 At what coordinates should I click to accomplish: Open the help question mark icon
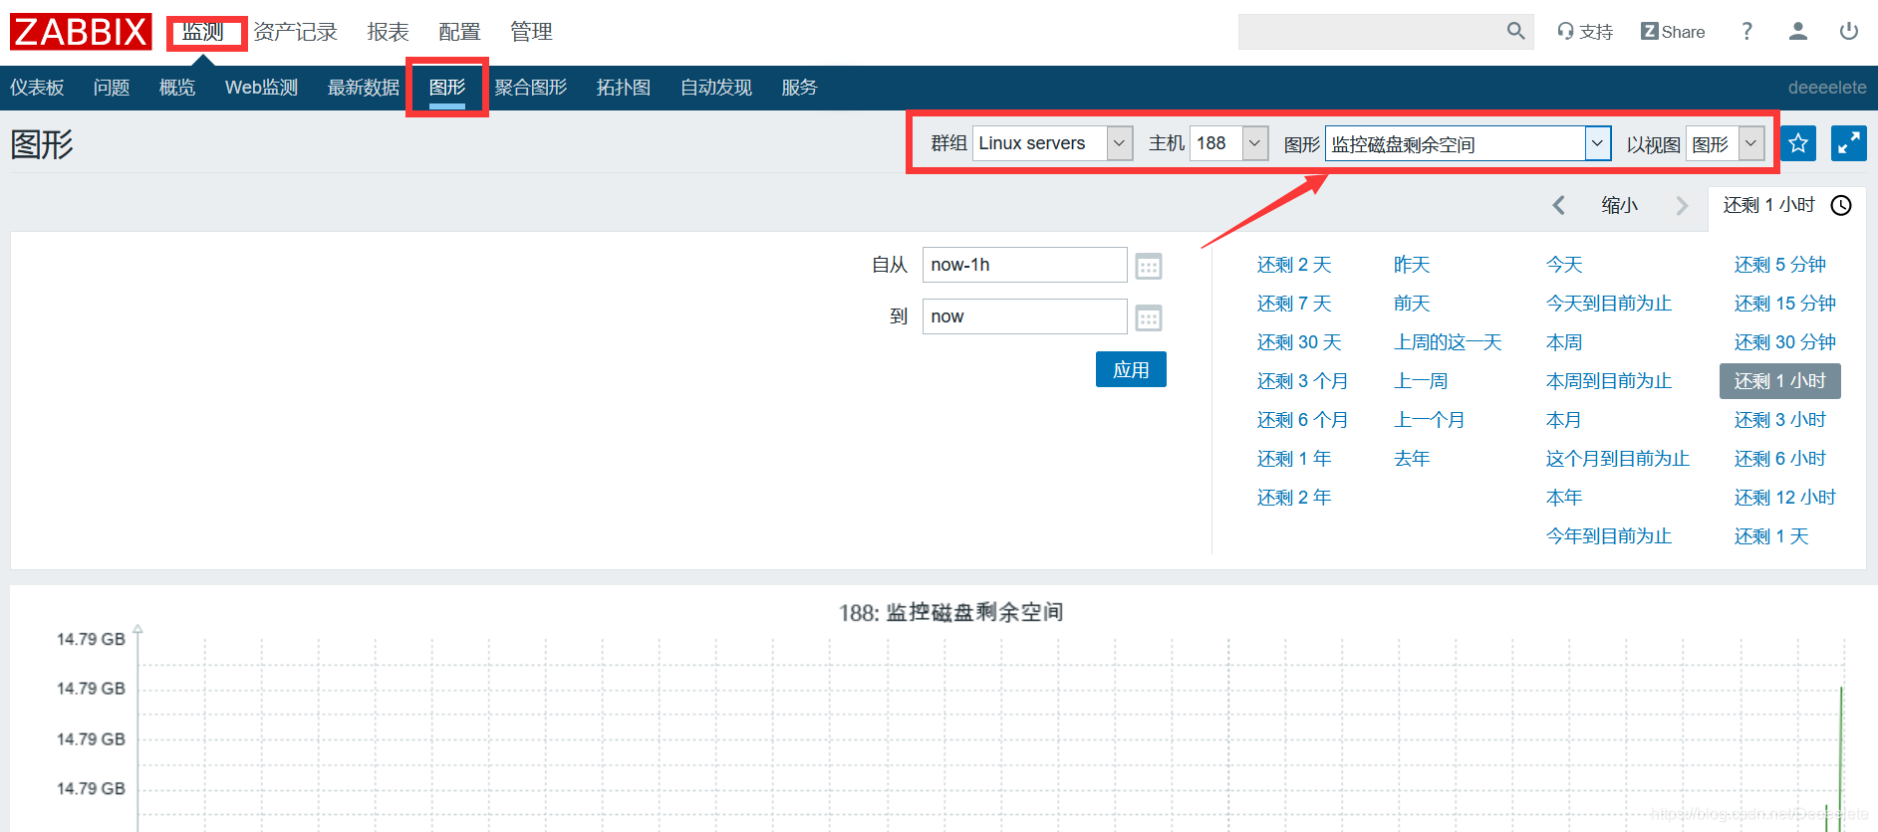coord(1746,32)
